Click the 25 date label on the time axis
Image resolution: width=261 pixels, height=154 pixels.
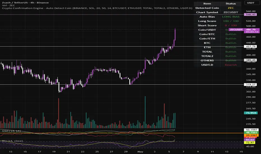[x=97, y=151]
